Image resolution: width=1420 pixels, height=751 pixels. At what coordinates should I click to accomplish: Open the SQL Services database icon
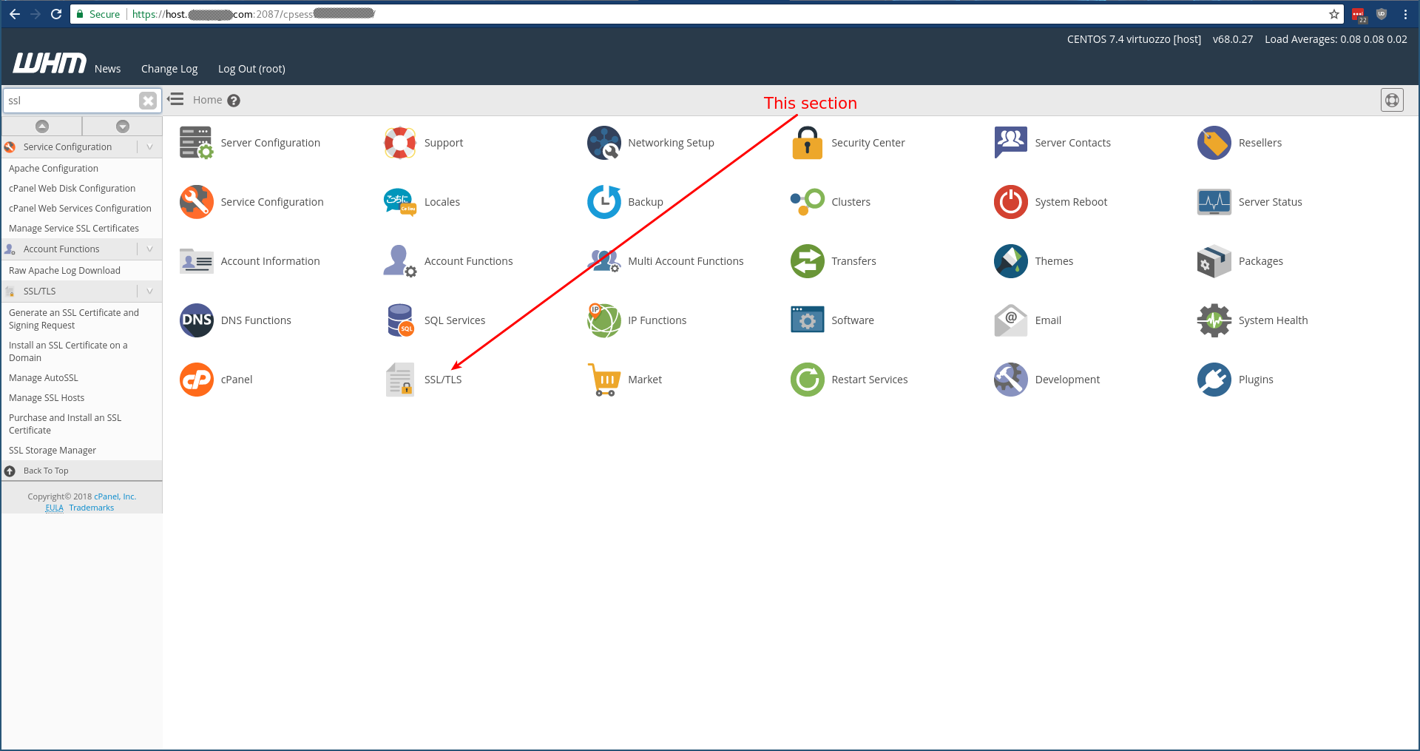tap(400, 320)
